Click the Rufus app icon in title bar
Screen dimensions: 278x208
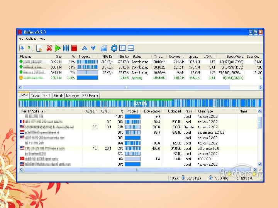[x=20, y=32]
